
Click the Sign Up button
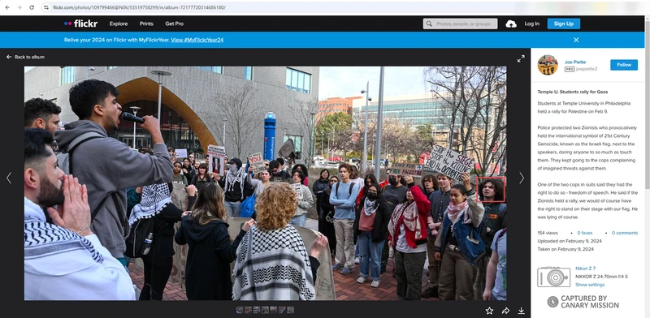point(563,24)
